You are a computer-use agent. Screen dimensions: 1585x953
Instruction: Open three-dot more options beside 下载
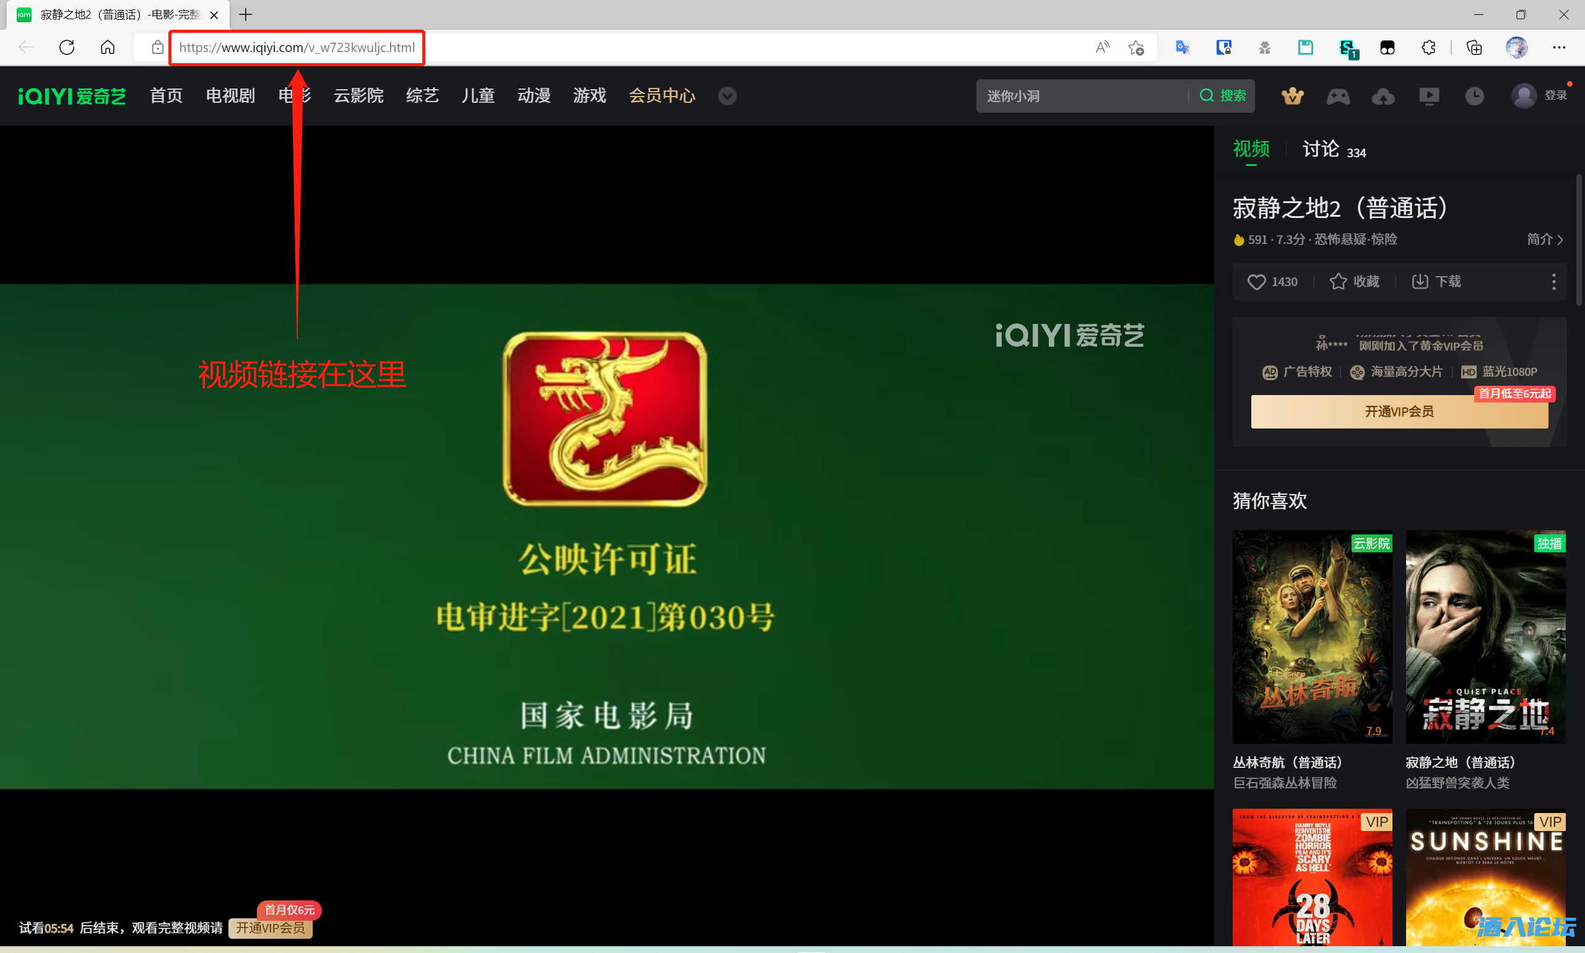pyautogui.click(x=1553, y=282)
